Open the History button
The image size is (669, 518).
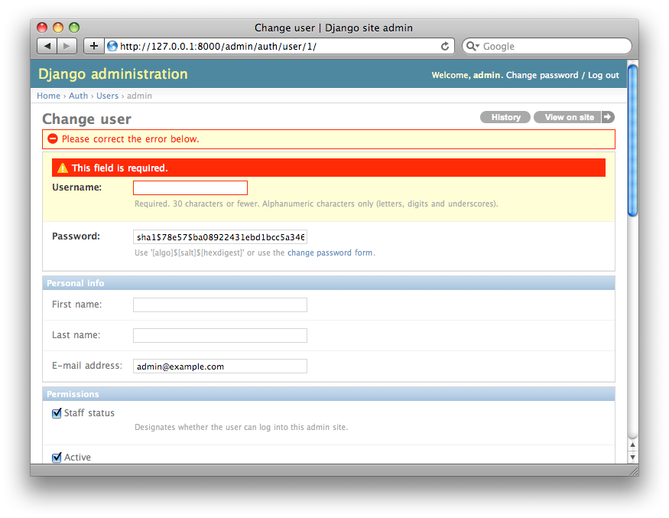[x=505, y=117]
